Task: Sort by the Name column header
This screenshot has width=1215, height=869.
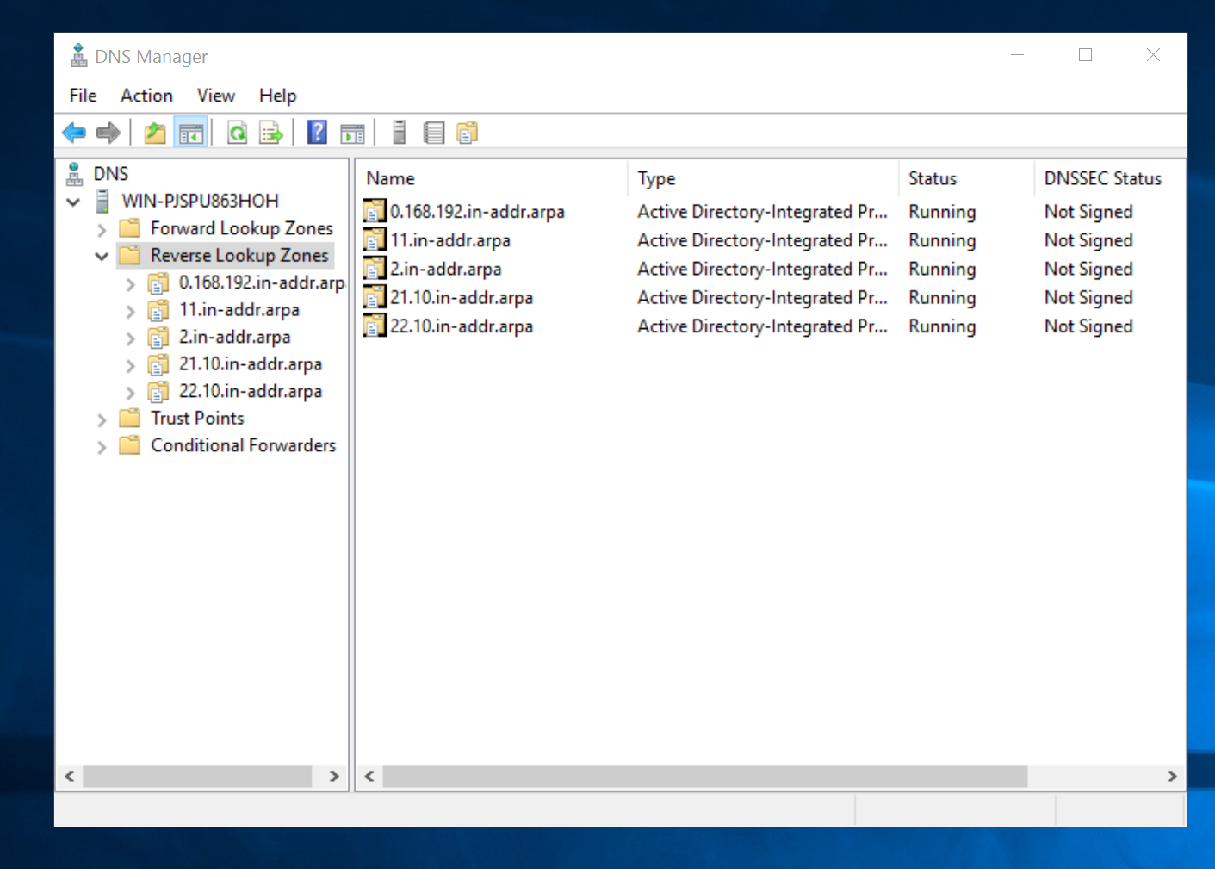Action: click(x=492, y=178)
